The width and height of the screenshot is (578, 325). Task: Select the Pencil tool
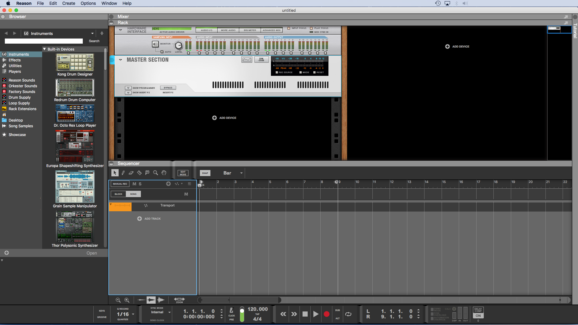click(123, 173)
